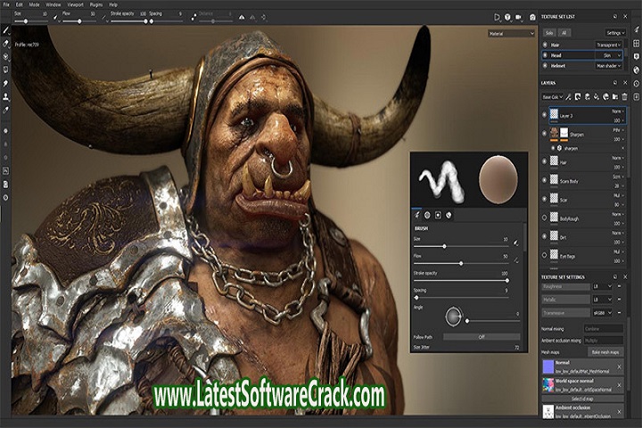642x428 pixels.
Task: Click the All button in Texture Set List
Action: point(564,33)
